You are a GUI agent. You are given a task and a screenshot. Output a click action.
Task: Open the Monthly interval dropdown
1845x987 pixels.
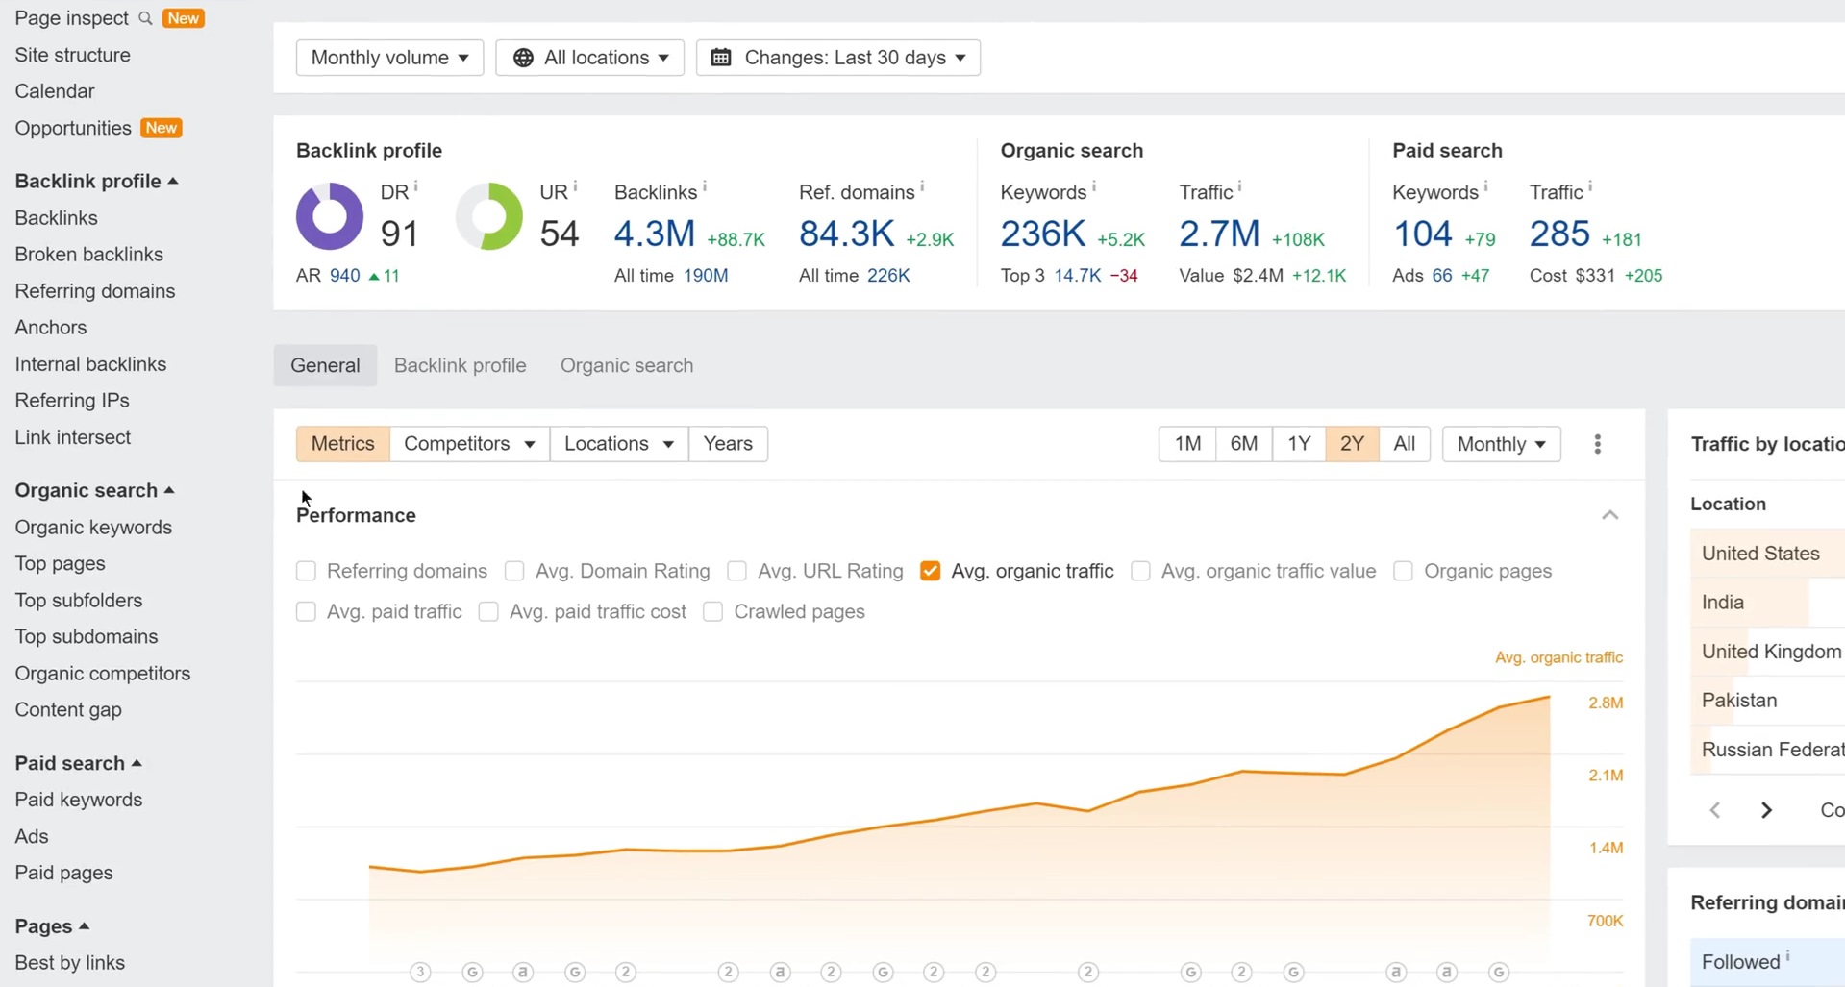[1501, 444]
